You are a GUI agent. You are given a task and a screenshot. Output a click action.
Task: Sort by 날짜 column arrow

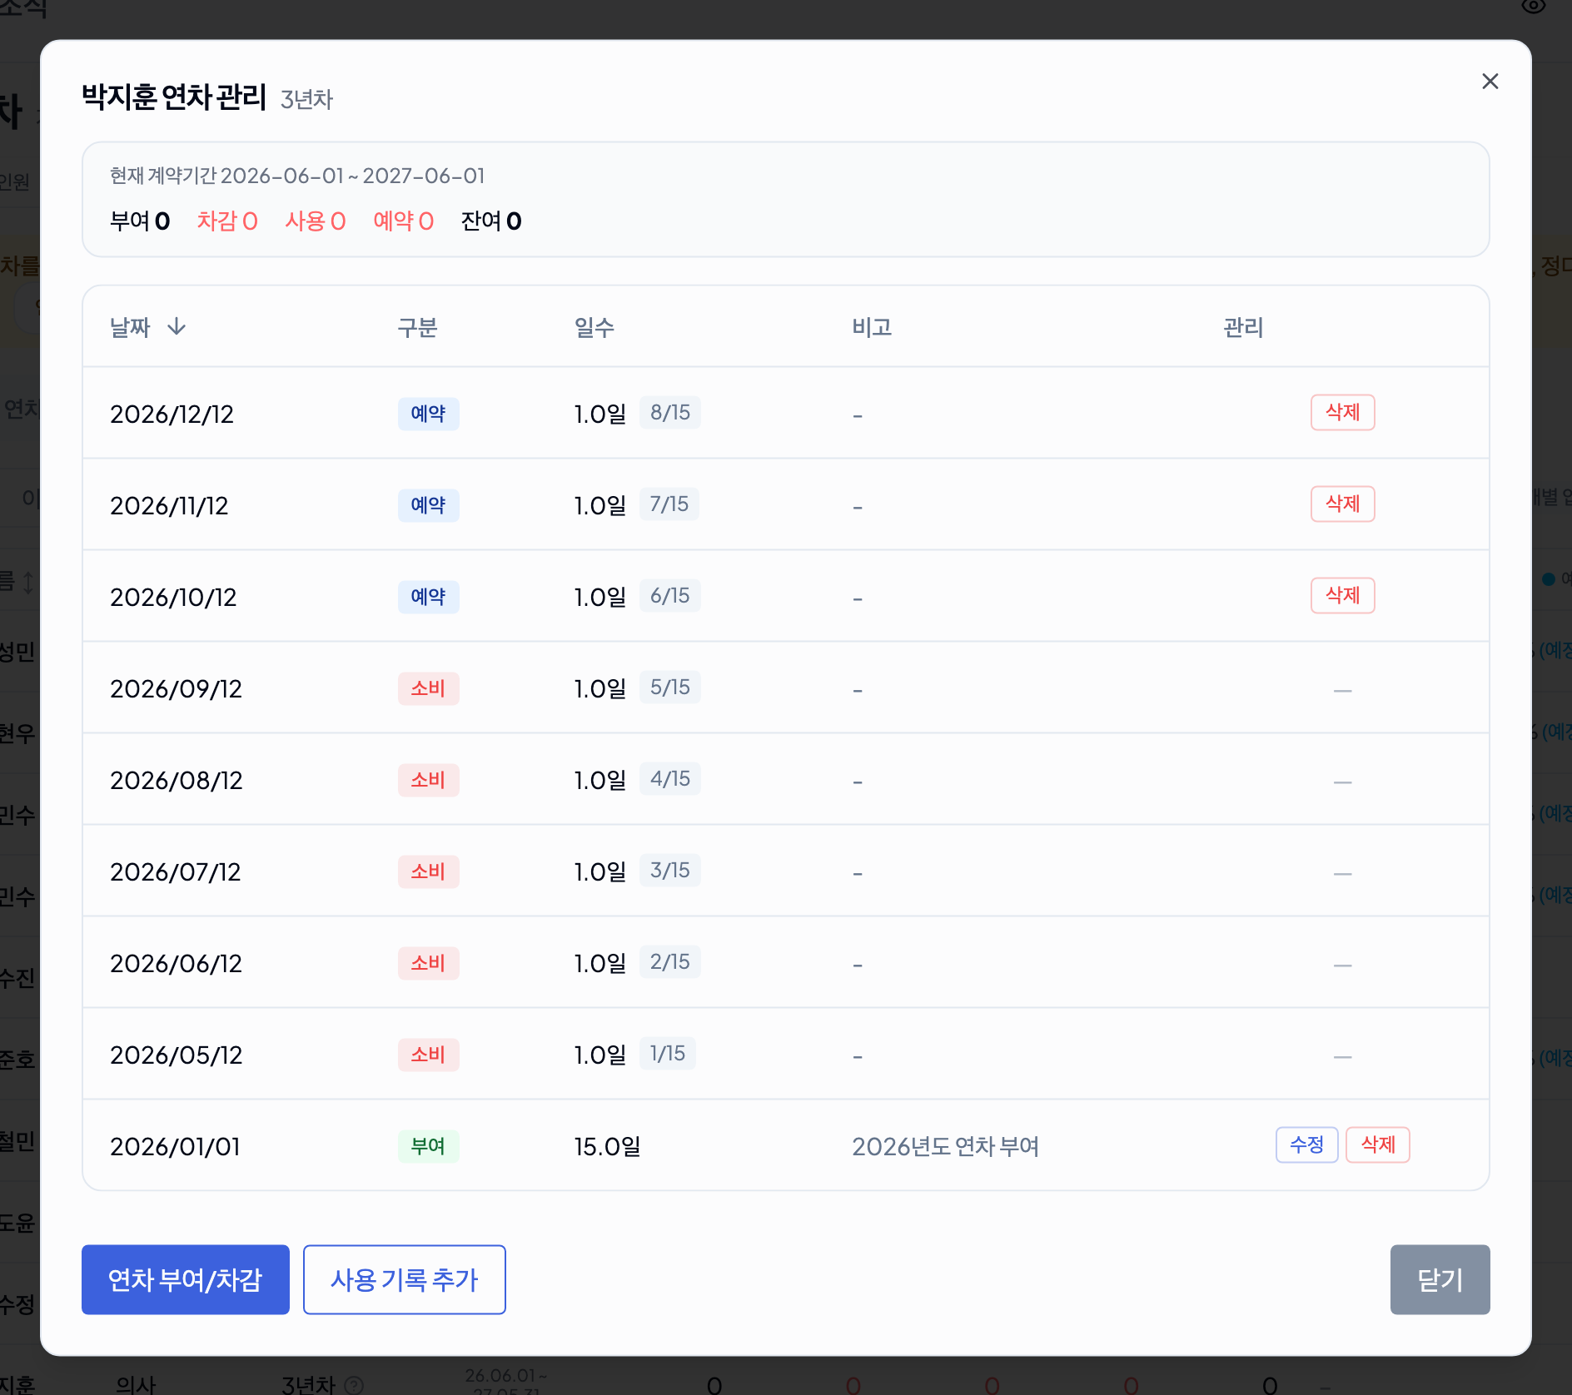tap(177, 327)
